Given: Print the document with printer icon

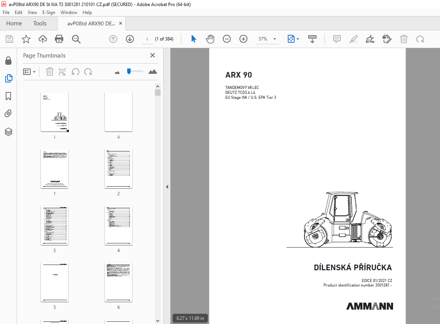Looking at the screenshot, I should click(x=59, y=39).
